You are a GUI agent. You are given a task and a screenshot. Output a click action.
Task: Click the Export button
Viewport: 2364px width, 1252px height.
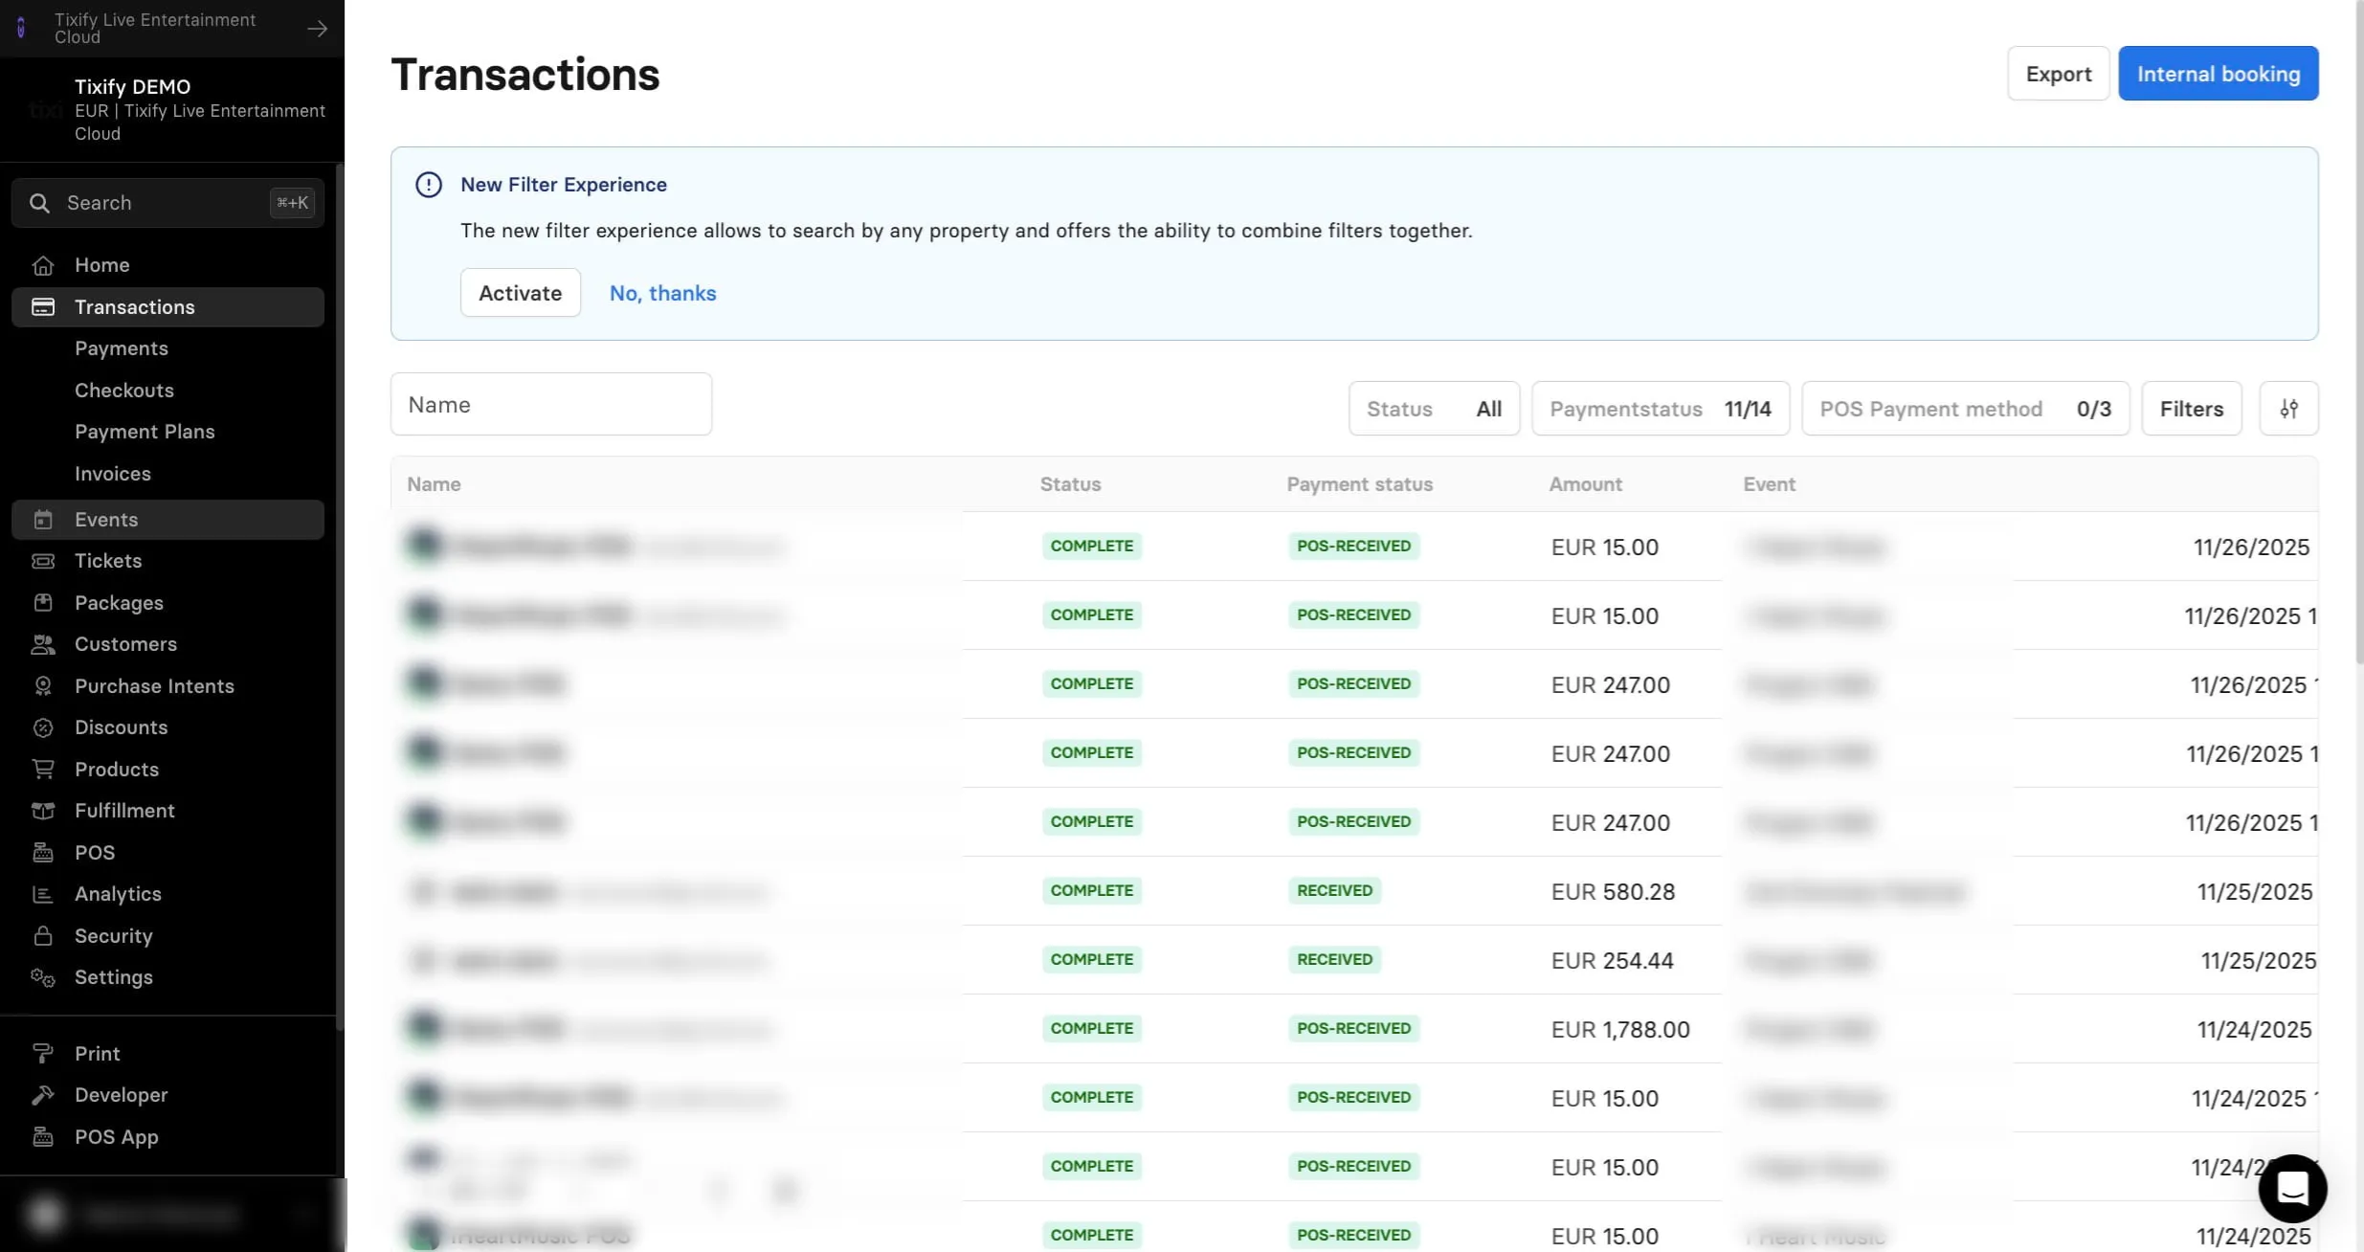(x=2058, y=74)
